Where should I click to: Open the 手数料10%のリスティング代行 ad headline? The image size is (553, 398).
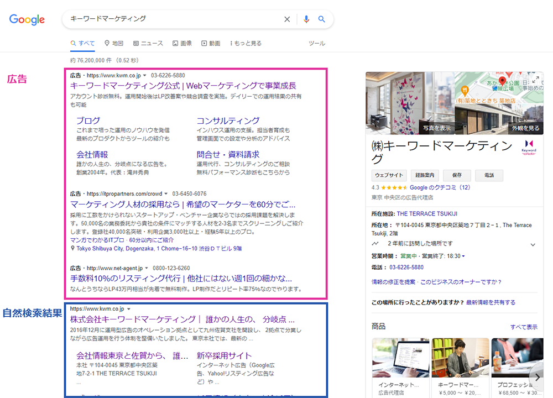point(181,279)
